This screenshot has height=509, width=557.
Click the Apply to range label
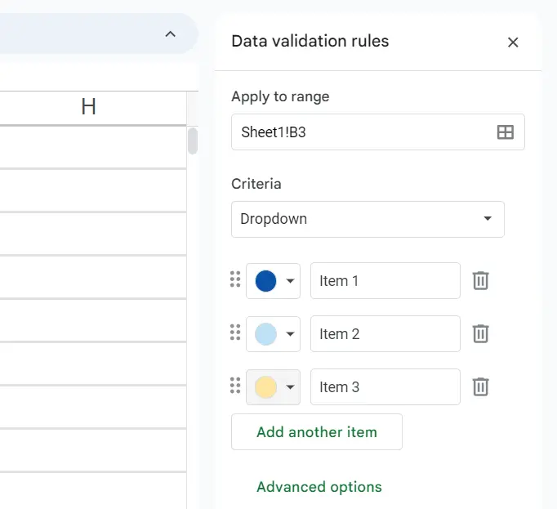pyautogui.click(x=280, y=96)
